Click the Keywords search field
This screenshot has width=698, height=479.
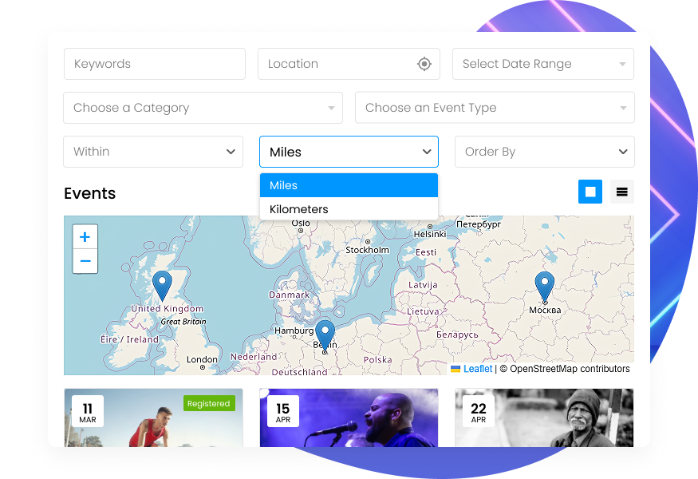154,64
